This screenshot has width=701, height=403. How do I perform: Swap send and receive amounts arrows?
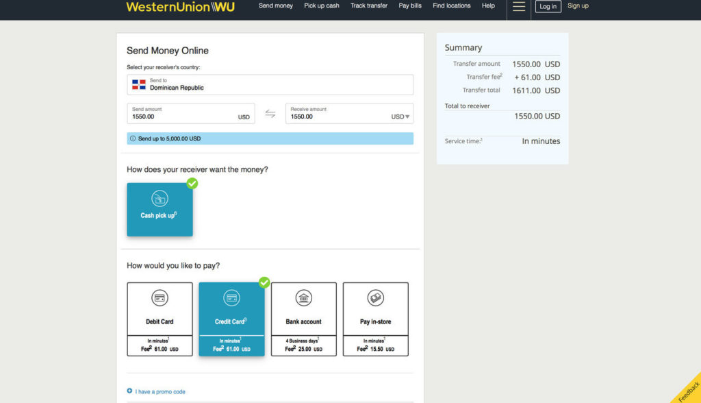[x=270, y=114]
